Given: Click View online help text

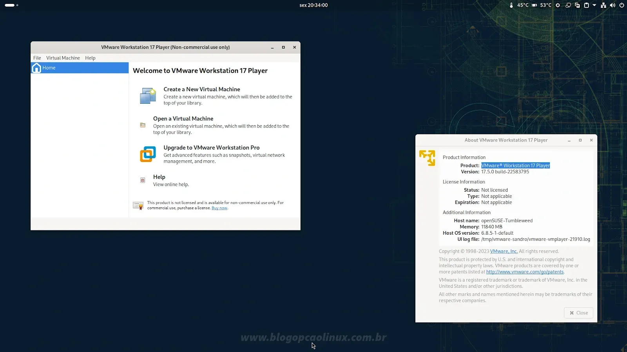Looking at the screenshot, I should (x=171, y=185).
